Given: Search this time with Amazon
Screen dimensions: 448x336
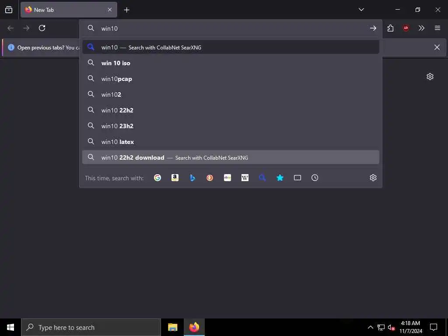Looking at the screenshot, I should click(175, 178).
